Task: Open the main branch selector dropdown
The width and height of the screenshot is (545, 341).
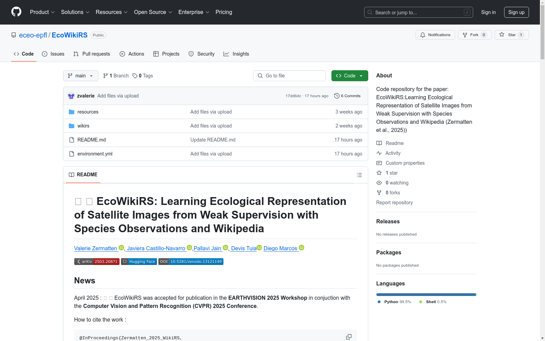Action: (x=81, y=76)
